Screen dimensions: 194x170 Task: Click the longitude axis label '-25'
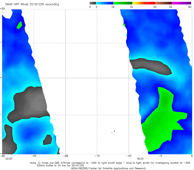click(x=34, y=156)
